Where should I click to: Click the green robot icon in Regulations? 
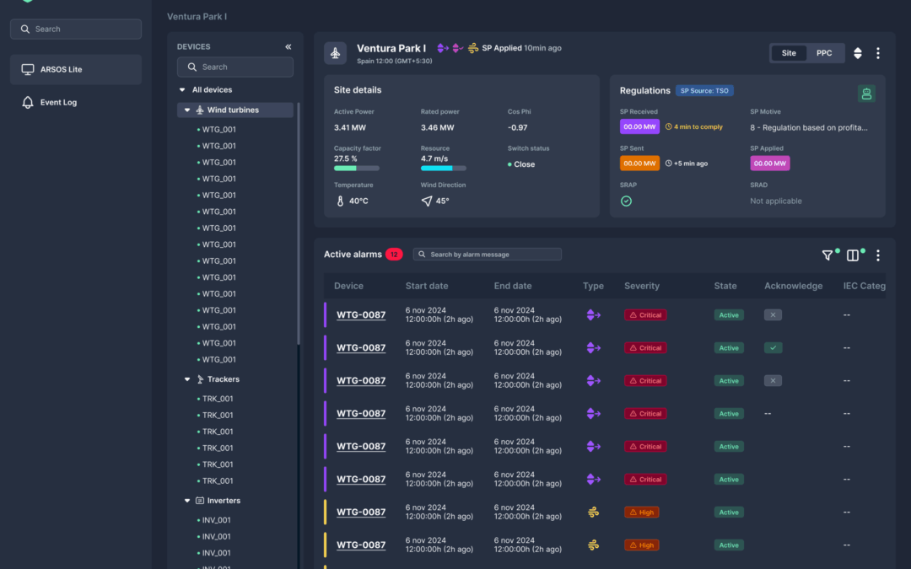[866, 94]
